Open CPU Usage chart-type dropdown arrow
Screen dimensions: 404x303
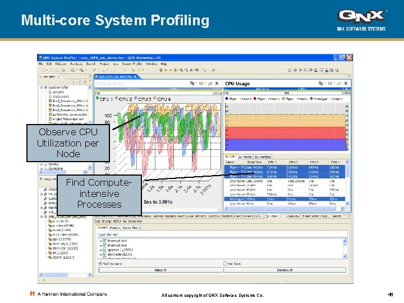tap(325, 83)
